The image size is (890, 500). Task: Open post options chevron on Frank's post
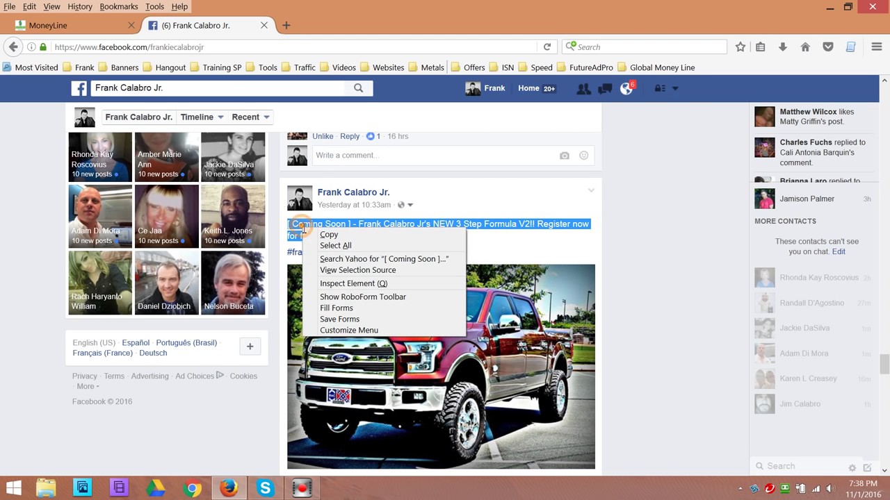tap(591, 190)
